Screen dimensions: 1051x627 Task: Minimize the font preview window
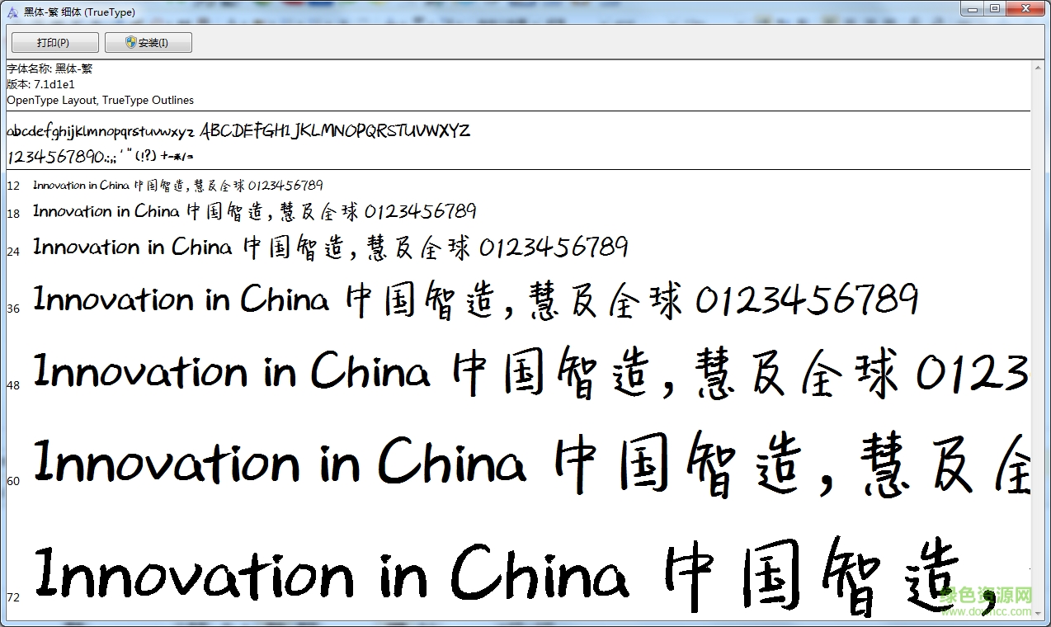click(974, 8)
